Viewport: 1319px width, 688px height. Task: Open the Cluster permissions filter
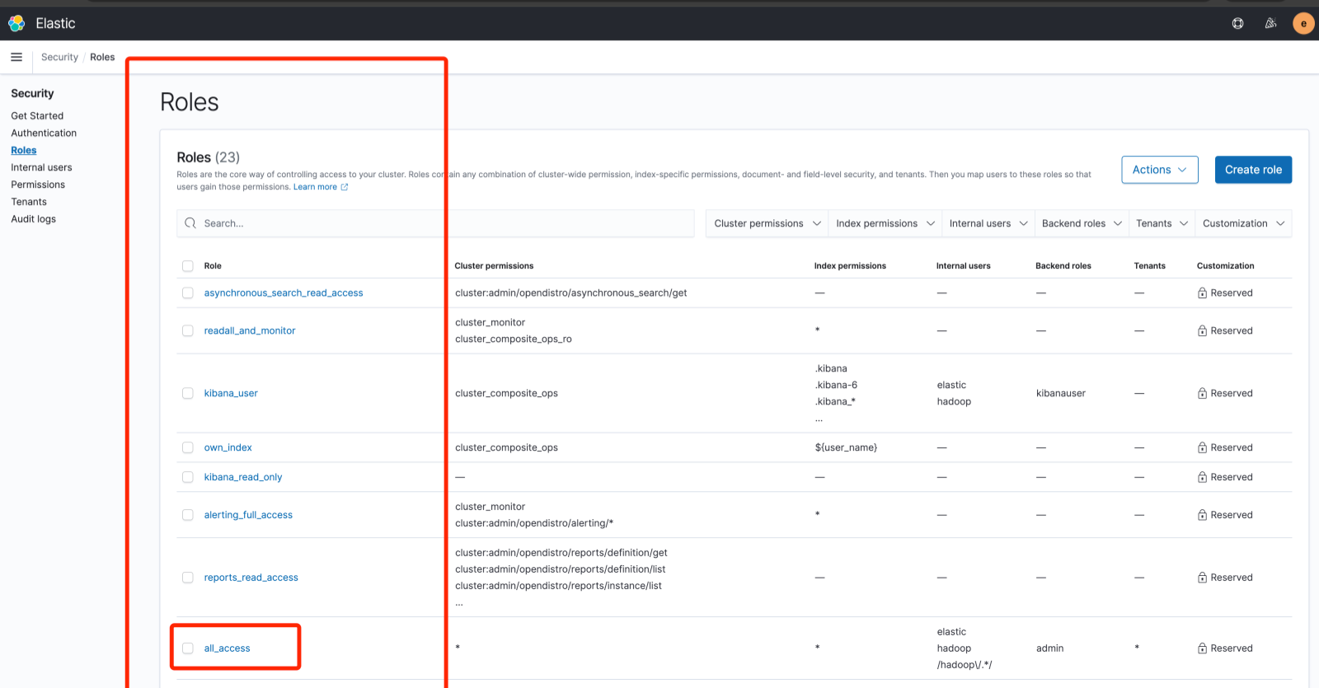pyautogui.click(x=767, y=223)
